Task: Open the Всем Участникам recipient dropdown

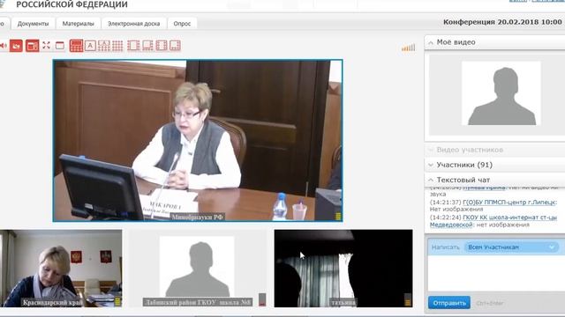Action: (x=511, y=247)
